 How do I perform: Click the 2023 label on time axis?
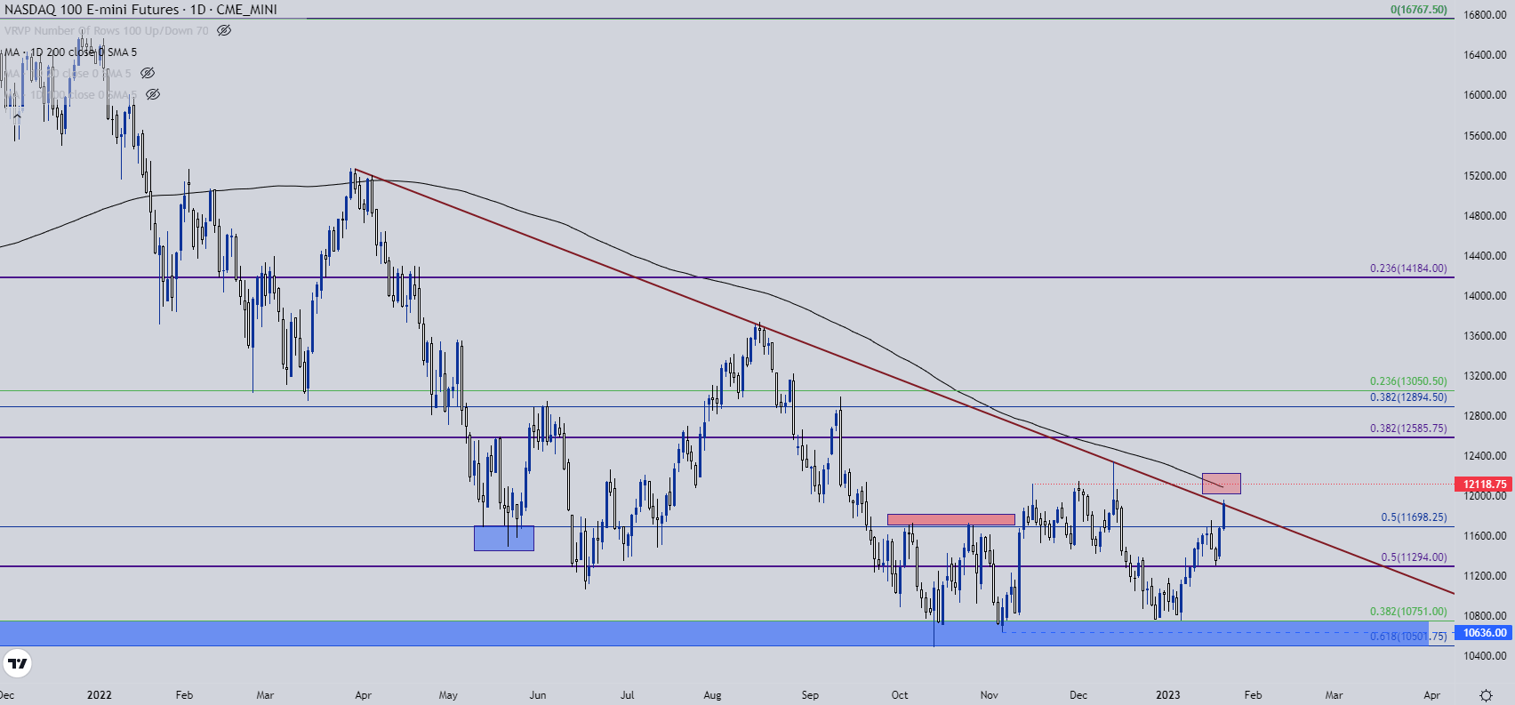tap(1167, 695)
